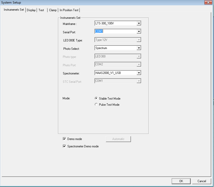
Task: Select Stable Test Mode radio button
Action: point(96,99)
